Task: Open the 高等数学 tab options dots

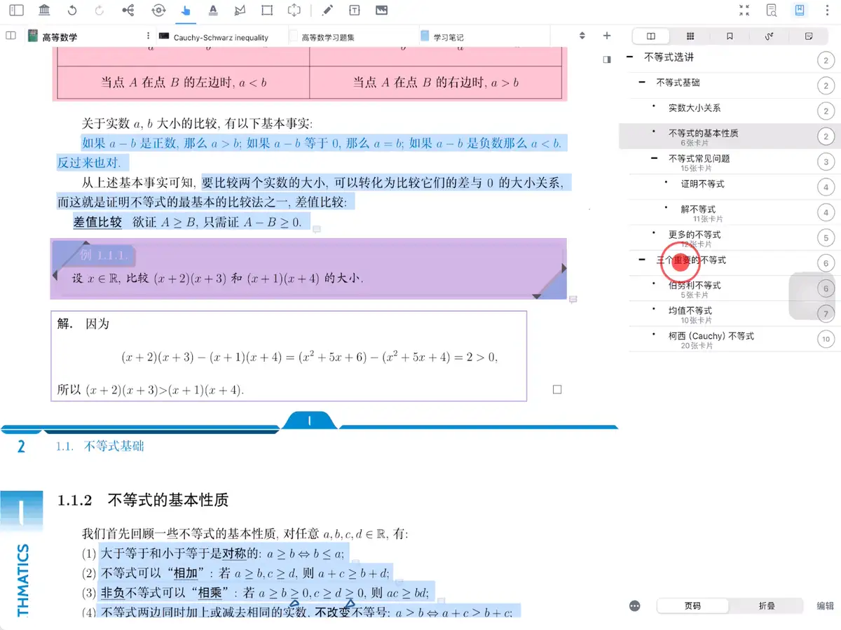Action: click(x=148, y=36)
